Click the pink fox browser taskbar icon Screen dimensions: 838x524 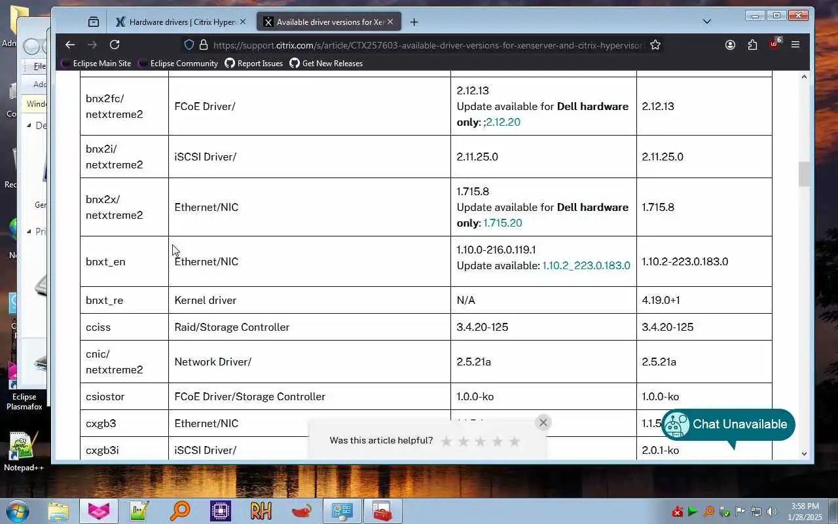99,511
